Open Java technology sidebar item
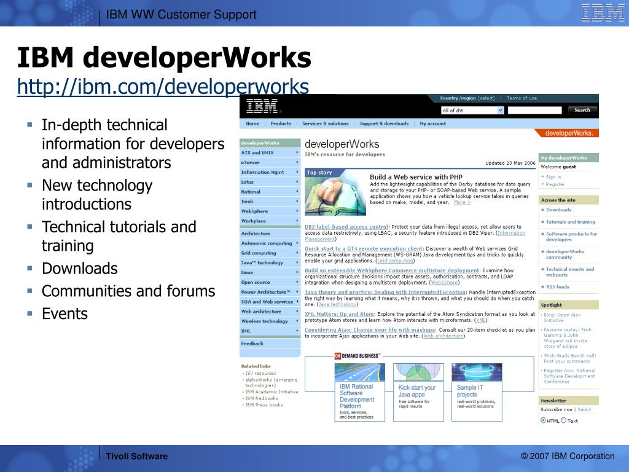 point(270,262)
